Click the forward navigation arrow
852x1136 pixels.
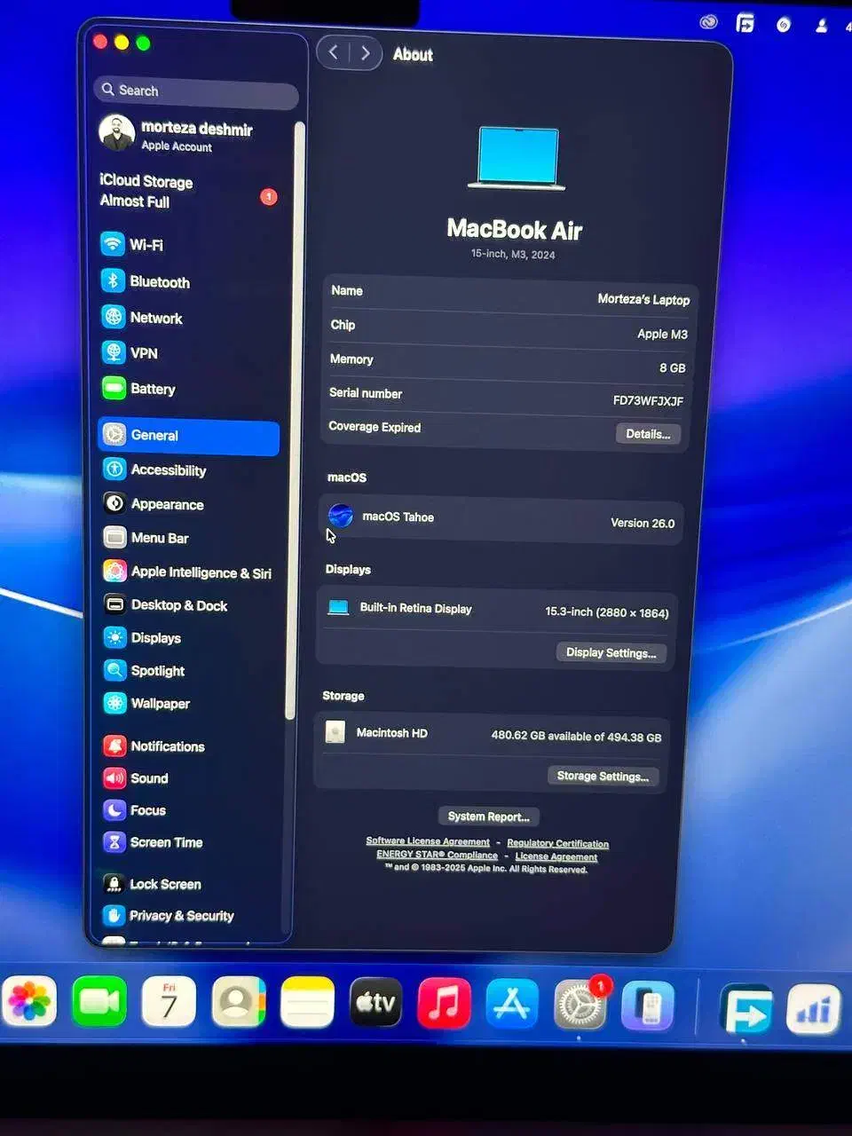point(365,51)
